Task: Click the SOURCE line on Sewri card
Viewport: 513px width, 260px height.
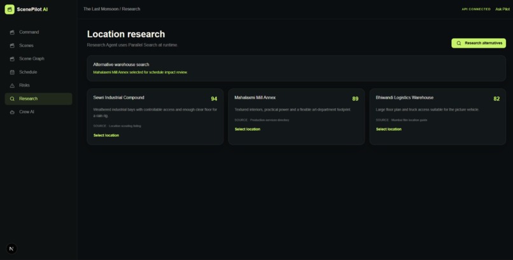Action: pyautogui.click(x=117, y=126)
